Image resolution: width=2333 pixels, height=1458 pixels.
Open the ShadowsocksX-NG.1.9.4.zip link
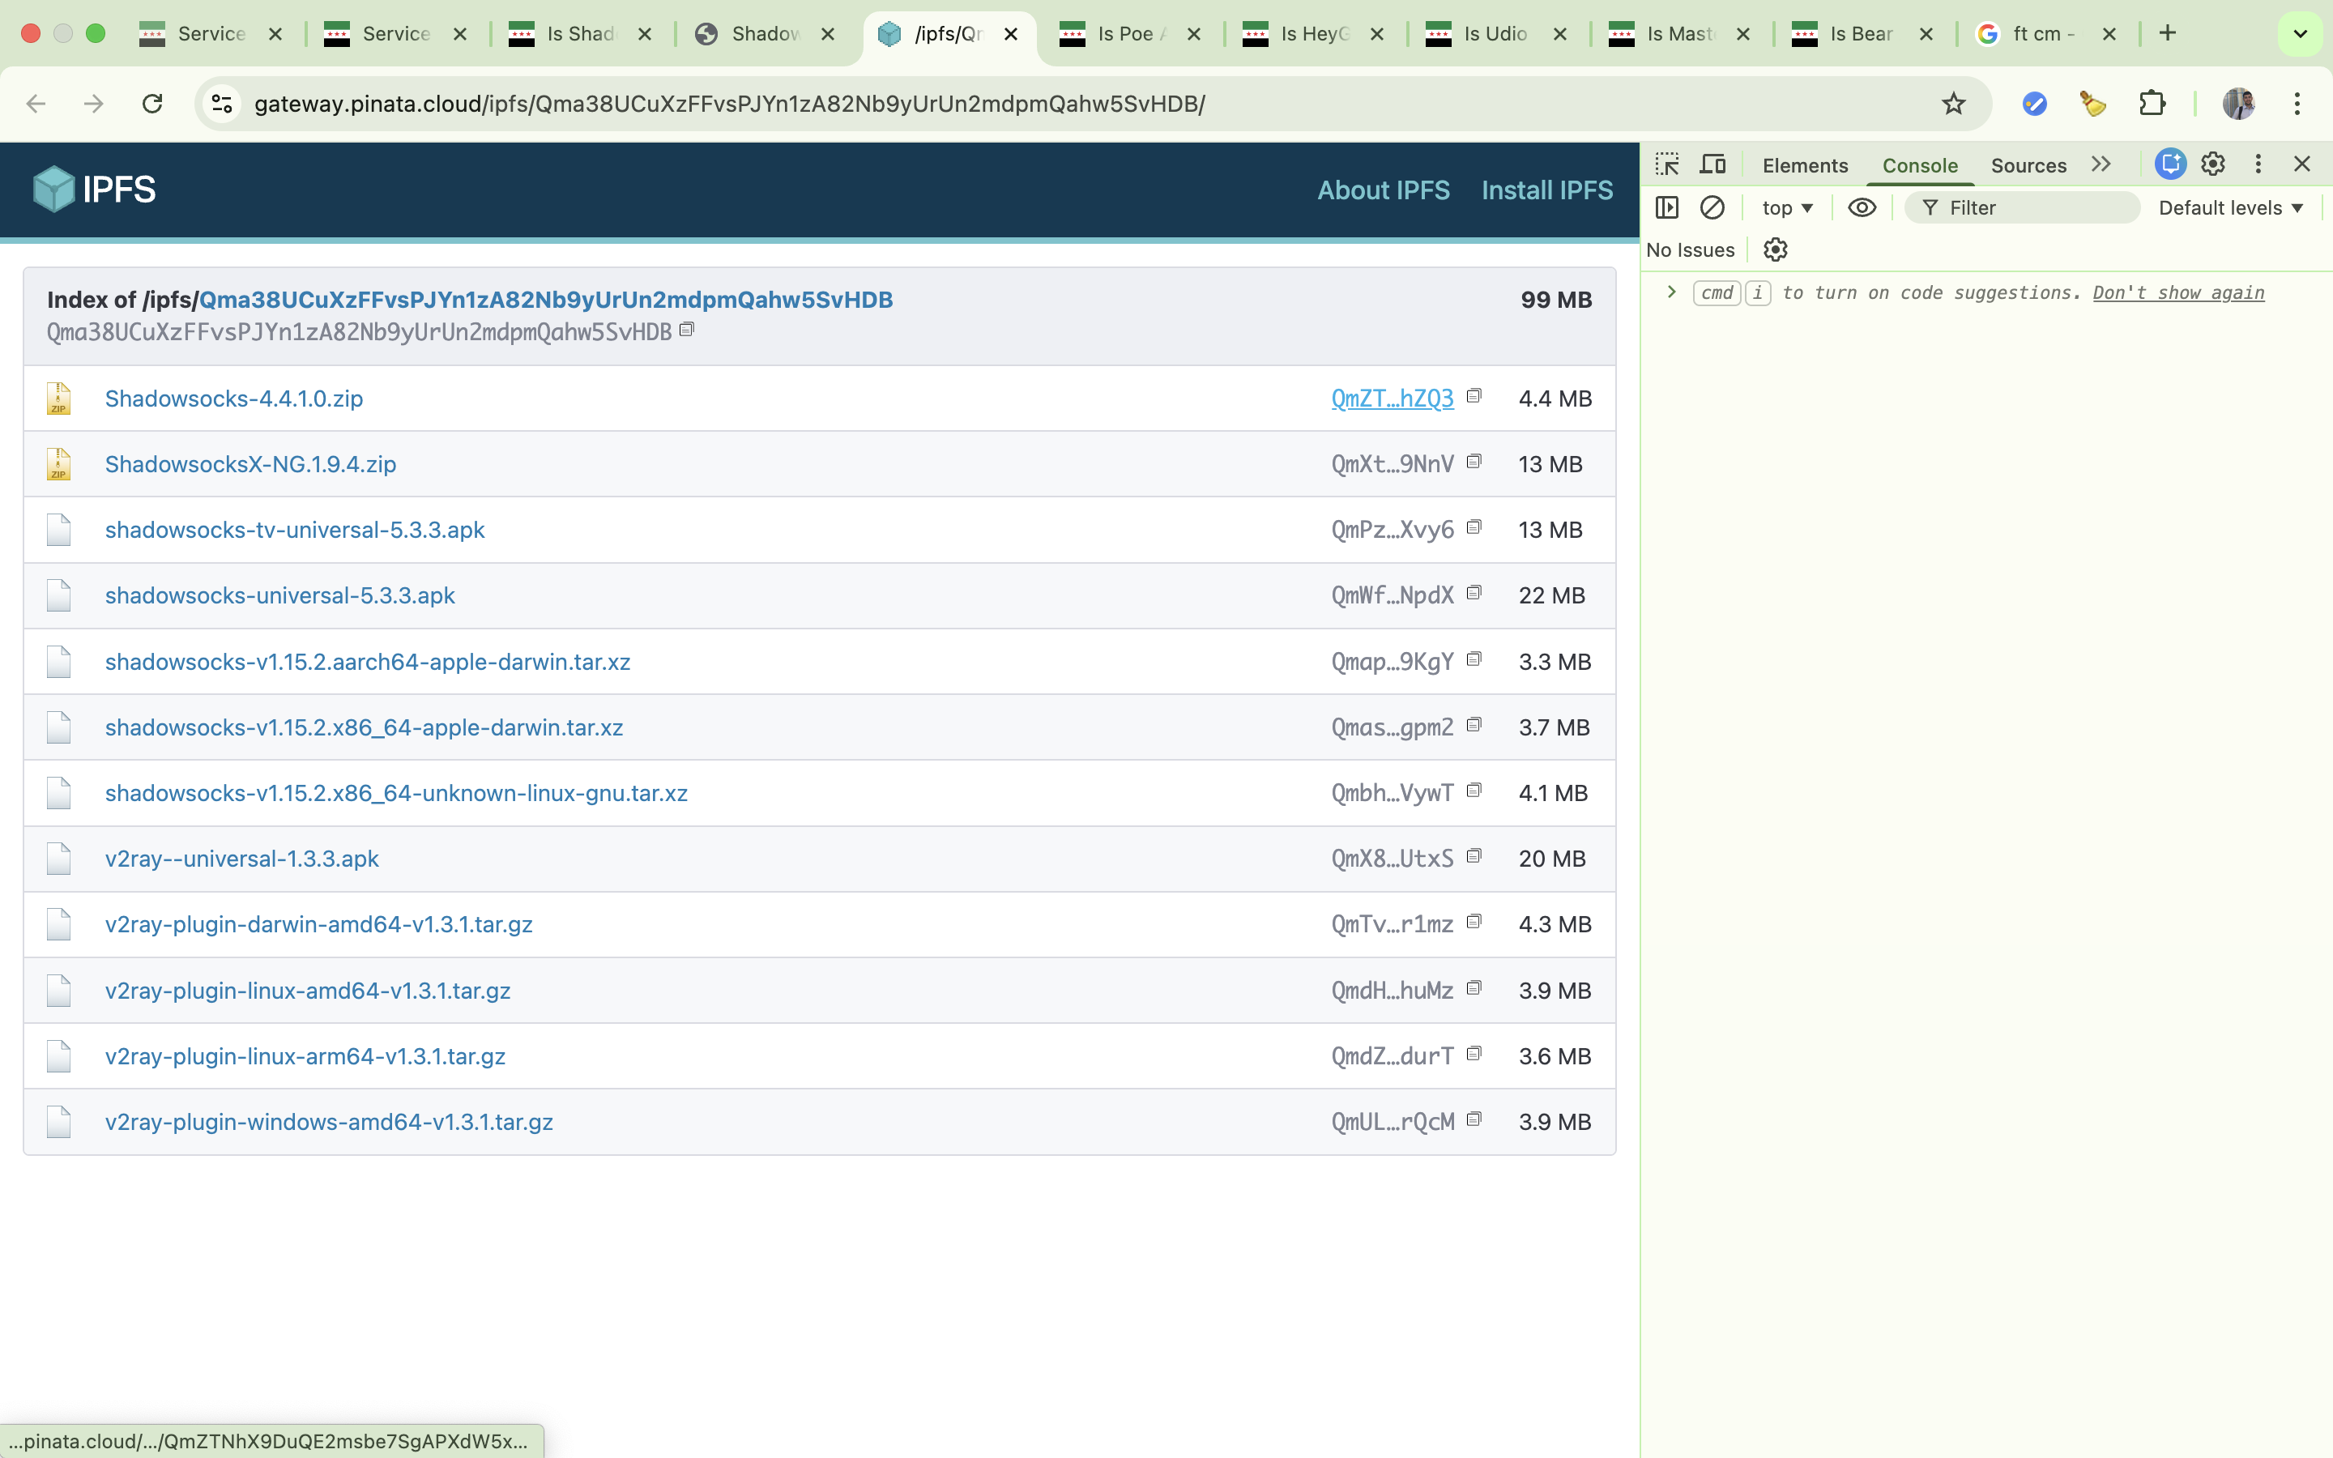[250, 464]
